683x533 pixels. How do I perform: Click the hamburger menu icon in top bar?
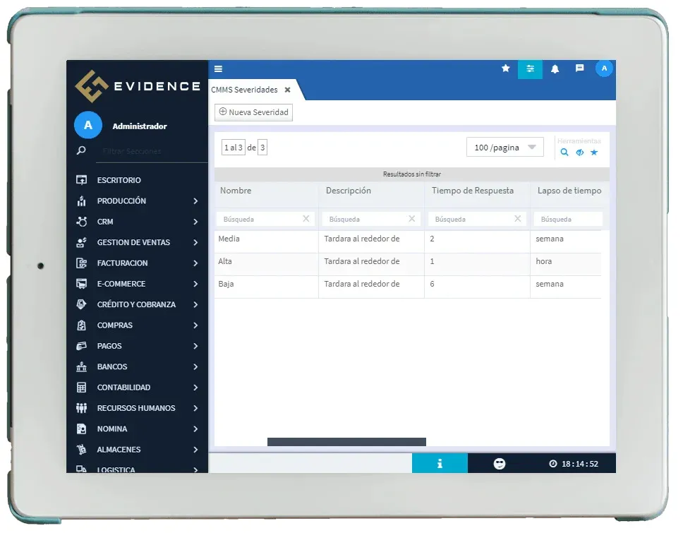coord(218,69)
